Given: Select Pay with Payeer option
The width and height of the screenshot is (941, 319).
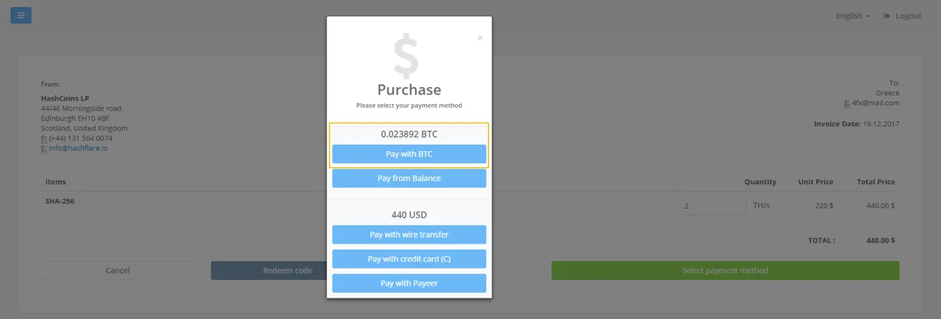Looking at the screenshot, I should click(409, 283).
